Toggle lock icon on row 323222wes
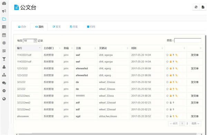 [x=170, y=96]
